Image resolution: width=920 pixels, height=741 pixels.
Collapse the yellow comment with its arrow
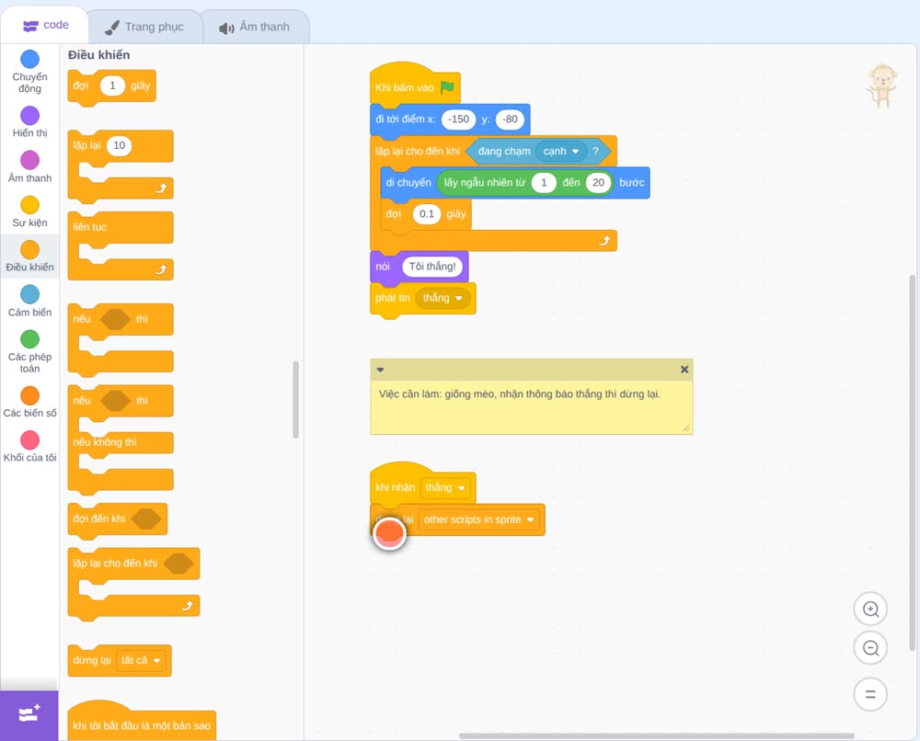tap(380, 370)
